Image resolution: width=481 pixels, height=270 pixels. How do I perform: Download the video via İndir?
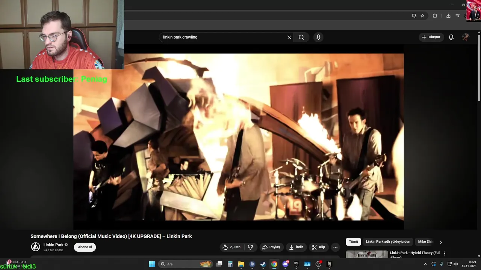(x=296, y=247)
